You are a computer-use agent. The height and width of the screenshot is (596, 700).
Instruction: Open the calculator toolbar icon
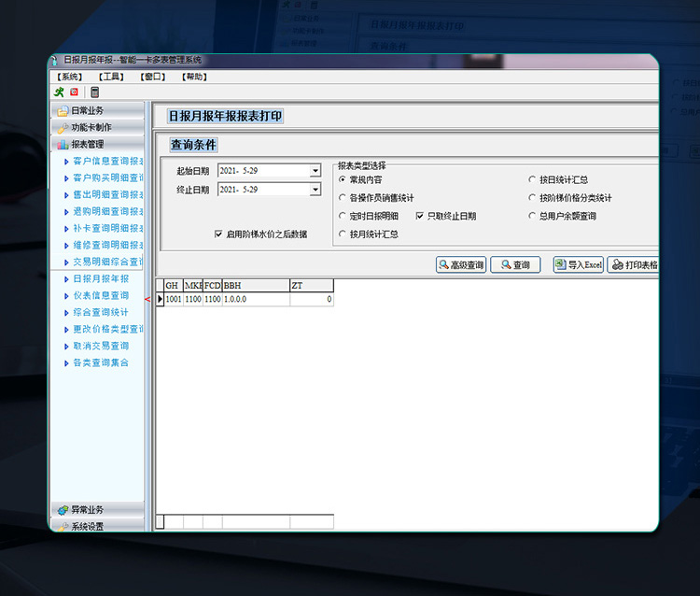click(94, 92)
